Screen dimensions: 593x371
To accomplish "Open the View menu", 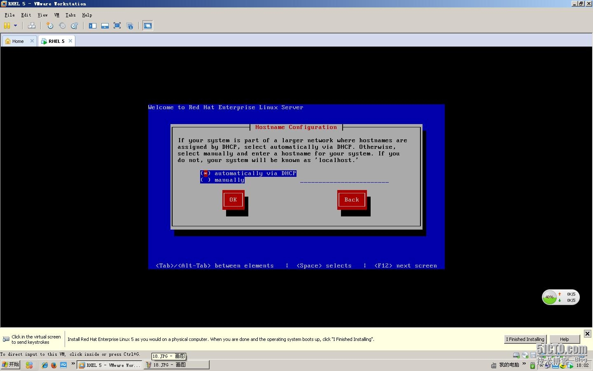I will click(42, 15).
